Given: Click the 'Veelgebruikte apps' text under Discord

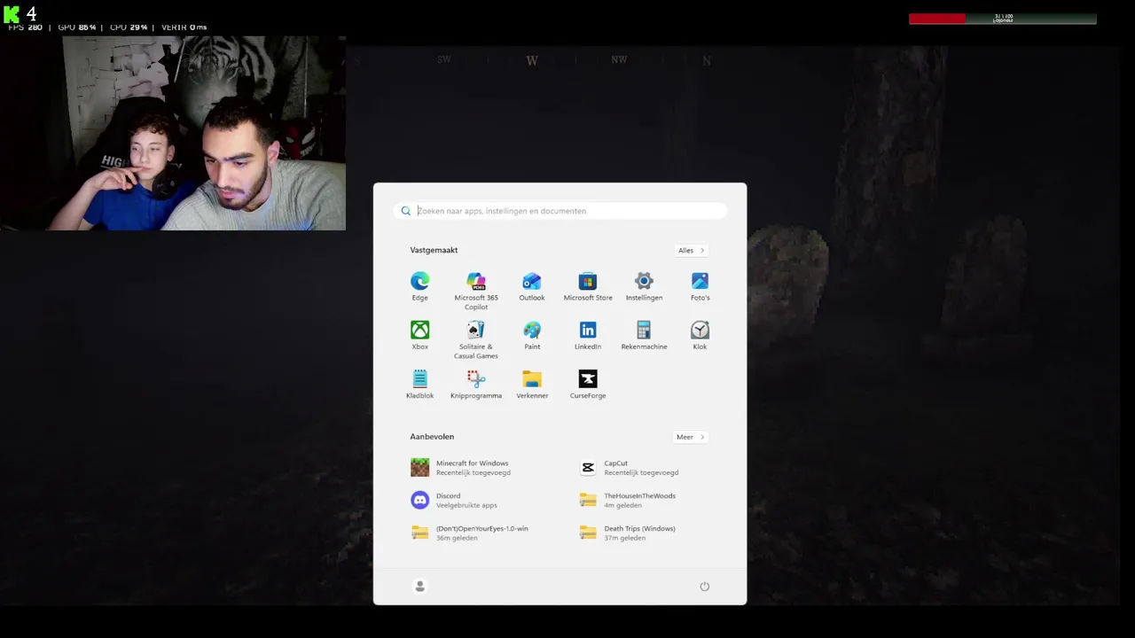Looking at the screenshot, I should click(x=466, y=505).
